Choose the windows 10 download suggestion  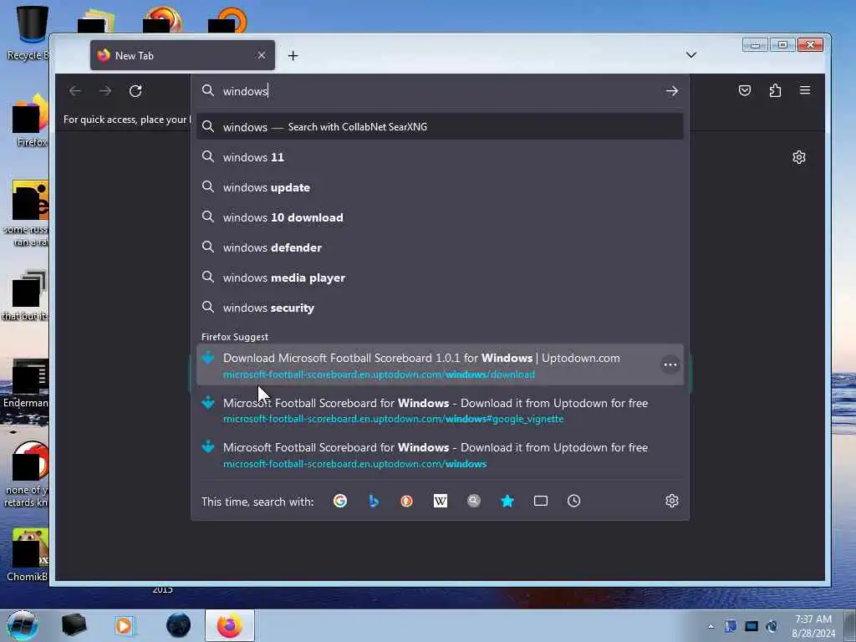pyautogui.click(x=440, y=217)
